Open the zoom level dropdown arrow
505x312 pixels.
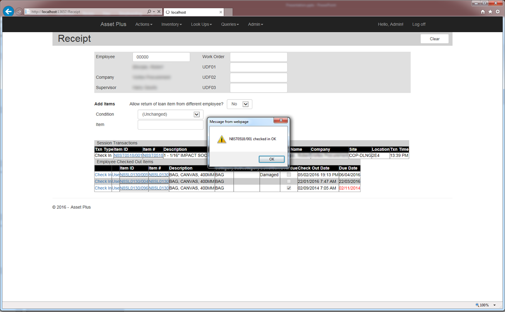pyautogui.click(x=495, y=305)
